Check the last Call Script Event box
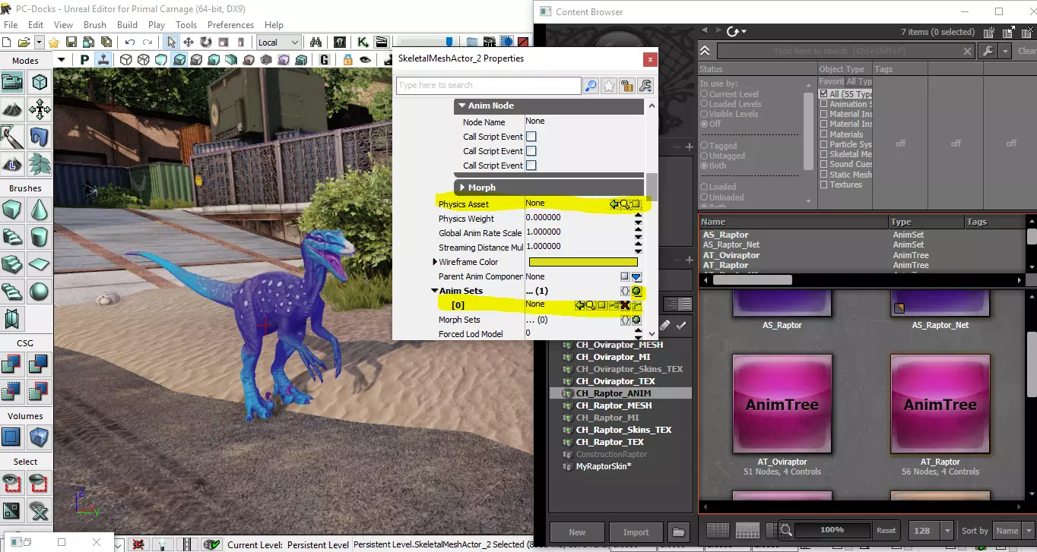 531,166
